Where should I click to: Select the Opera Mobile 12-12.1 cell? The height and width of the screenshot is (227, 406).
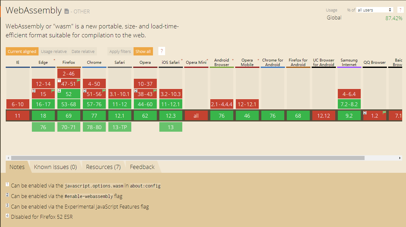point(247,104)
